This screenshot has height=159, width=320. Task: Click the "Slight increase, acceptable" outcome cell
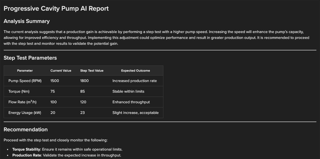coord(136,113)
